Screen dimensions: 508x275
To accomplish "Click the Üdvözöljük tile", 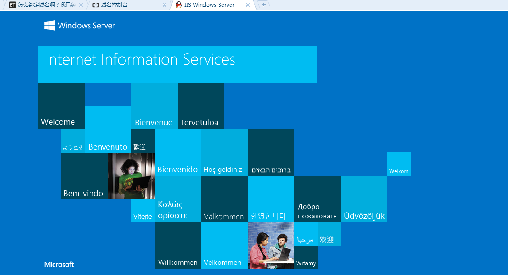I will [364, 199].
